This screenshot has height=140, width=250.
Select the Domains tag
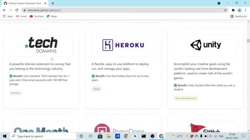(16, 93)
